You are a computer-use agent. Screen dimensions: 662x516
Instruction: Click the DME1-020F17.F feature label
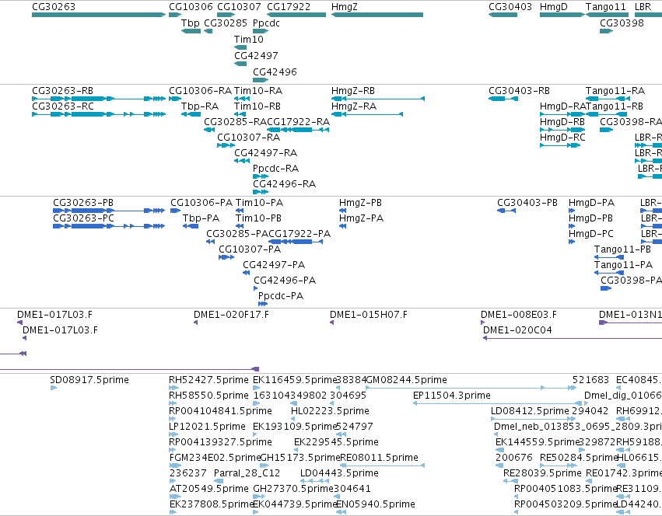pos(231,316)
